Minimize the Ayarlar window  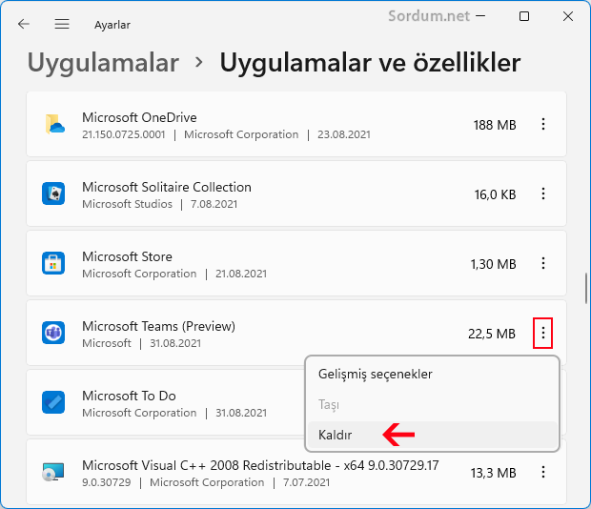point(480,16)
